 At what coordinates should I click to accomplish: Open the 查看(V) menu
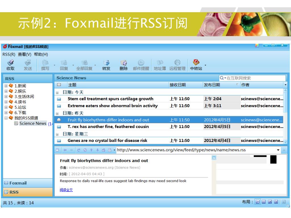(x=24, y=54)
